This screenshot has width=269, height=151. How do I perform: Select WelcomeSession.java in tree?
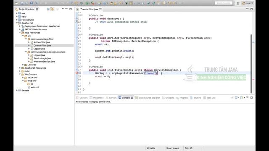click(44, 62)
